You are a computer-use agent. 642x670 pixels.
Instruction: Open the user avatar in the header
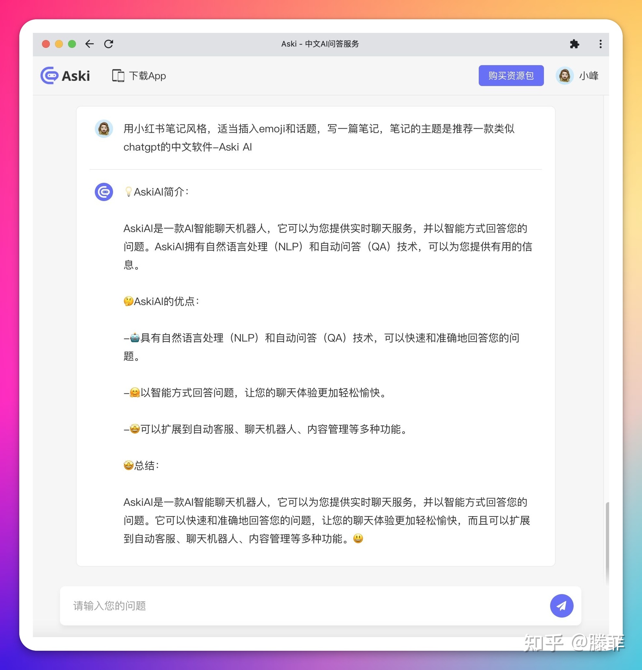pyautogui.click(x=564, y=76)
